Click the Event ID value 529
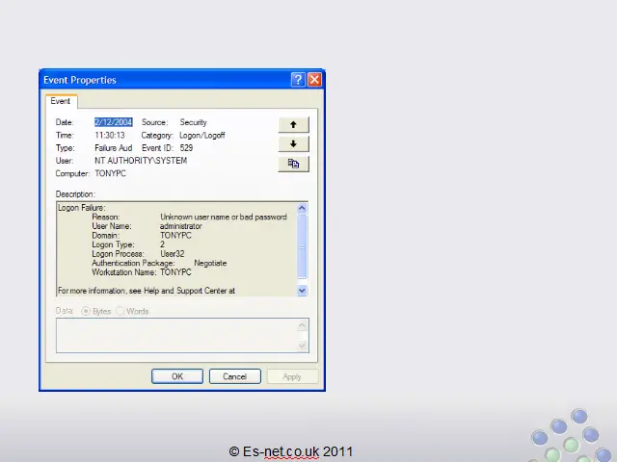Viewport: 617px width, 462px height. coord(186,148)
